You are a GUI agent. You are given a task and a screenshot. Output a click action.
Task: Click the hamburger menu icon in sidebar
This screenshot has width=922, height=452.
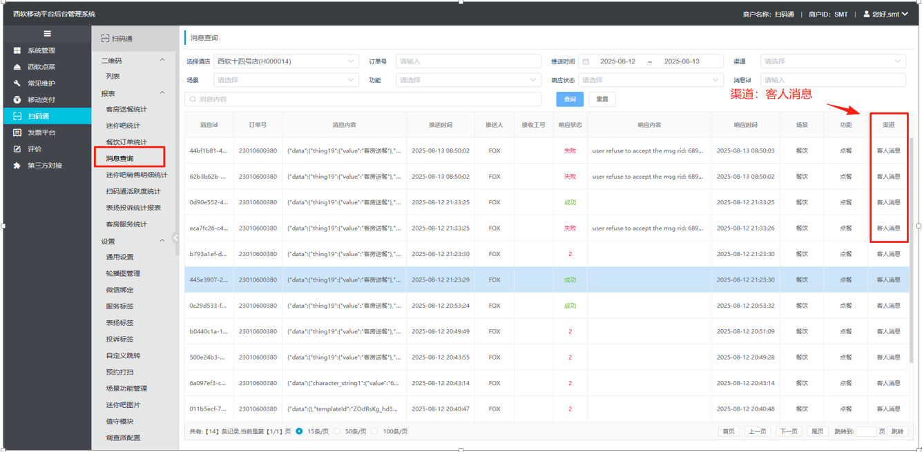(x=47, y=34)
